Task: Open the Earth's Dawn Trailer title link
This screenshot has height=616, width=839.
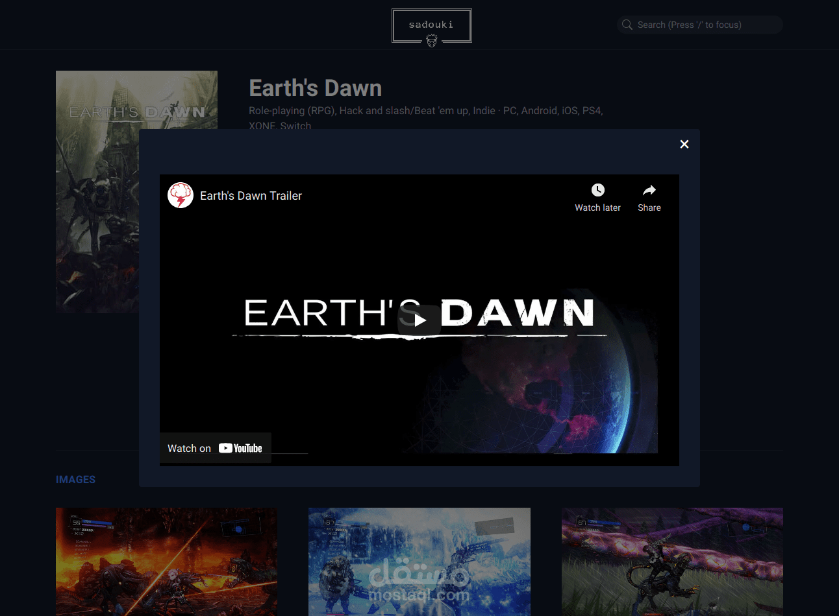Action: [251, 196]
